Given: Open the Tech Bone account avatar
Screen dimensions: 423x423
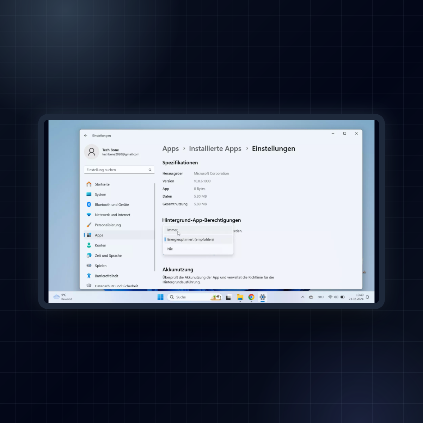Looking at the screenshot, I should pyautogui.click(x=92, y=152).
